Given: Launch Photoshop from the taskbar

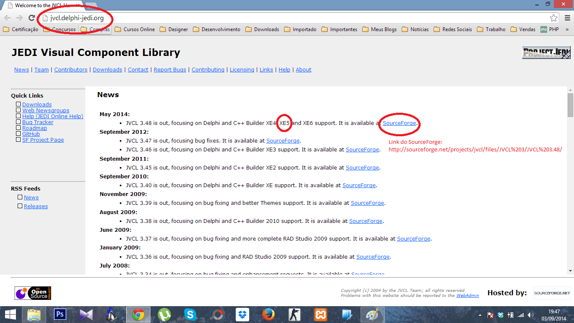Looking at the screenshot, I should [x=60, y=315].
